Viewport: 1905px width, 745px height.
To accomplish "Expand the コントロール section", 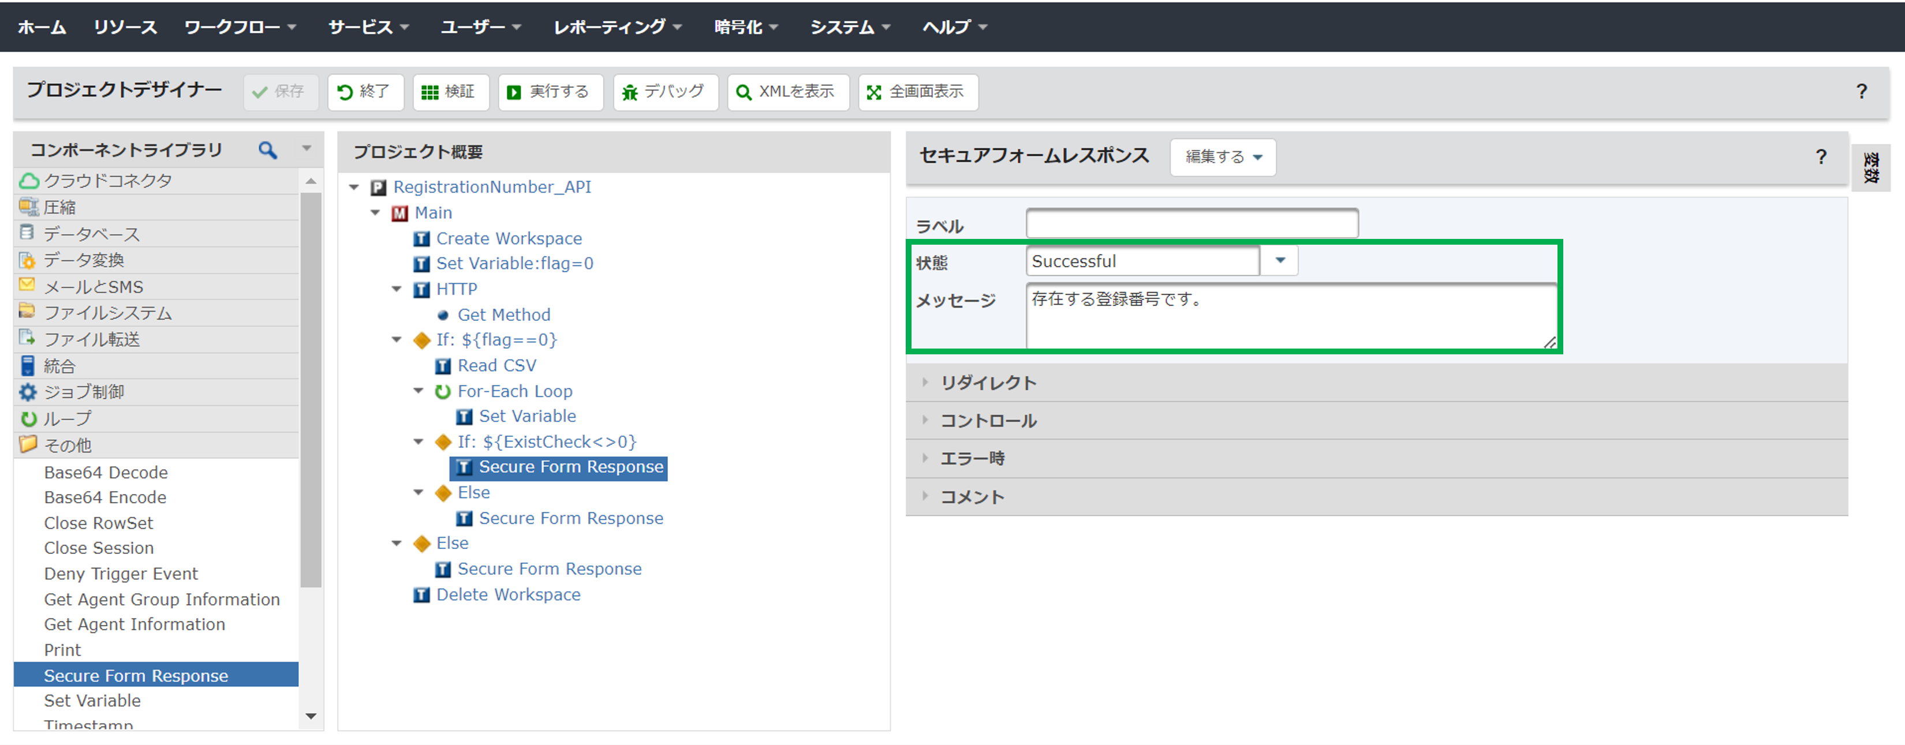I will tap(1376, 421).
